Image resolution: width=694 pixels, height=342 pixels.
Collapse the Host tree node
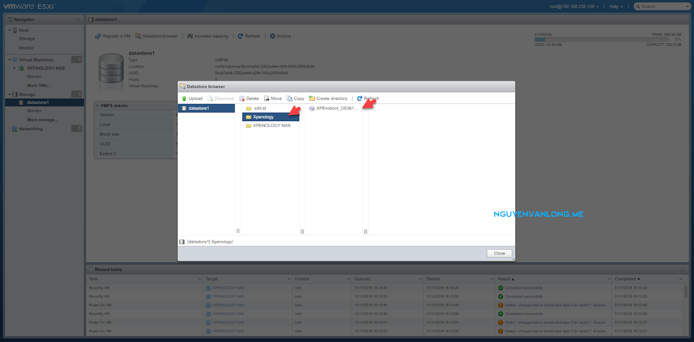tap(10, 30)
